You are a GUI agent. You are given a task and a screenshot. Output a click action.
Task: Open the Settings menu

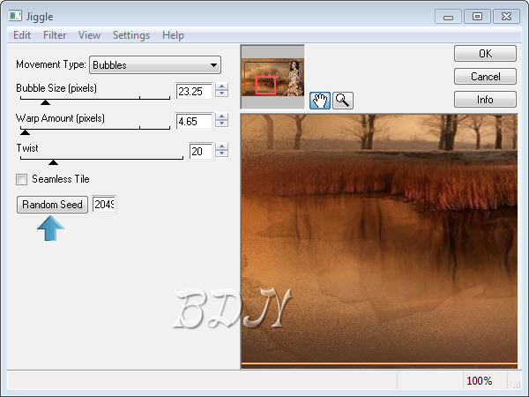click(x=131, y=35)
